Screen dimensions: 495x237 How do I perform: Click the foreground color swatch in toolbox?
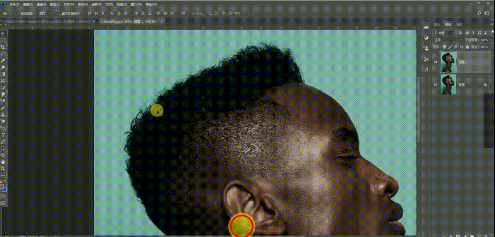[x=2, y=187]
